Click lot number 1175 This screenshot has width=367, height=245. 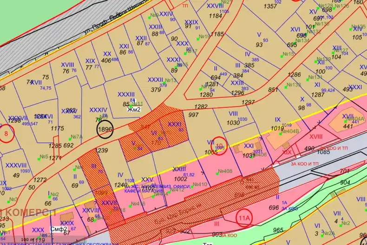click(x=57, y=128)
